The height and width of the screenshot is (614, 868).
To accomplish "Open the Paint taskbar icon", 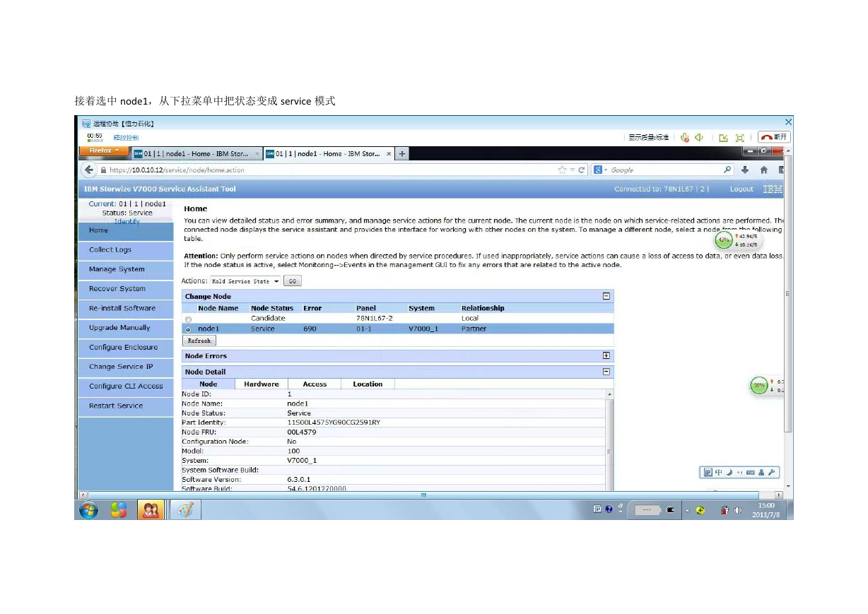I will [185, 510].
